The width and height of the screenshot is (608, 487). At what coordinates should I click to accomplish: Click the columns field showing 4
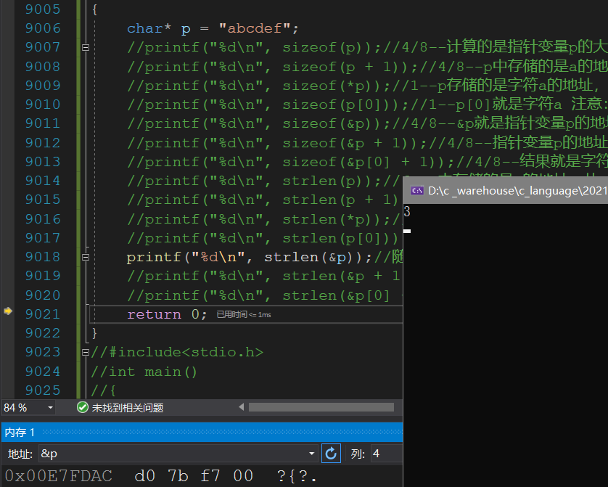coord(387,454)
